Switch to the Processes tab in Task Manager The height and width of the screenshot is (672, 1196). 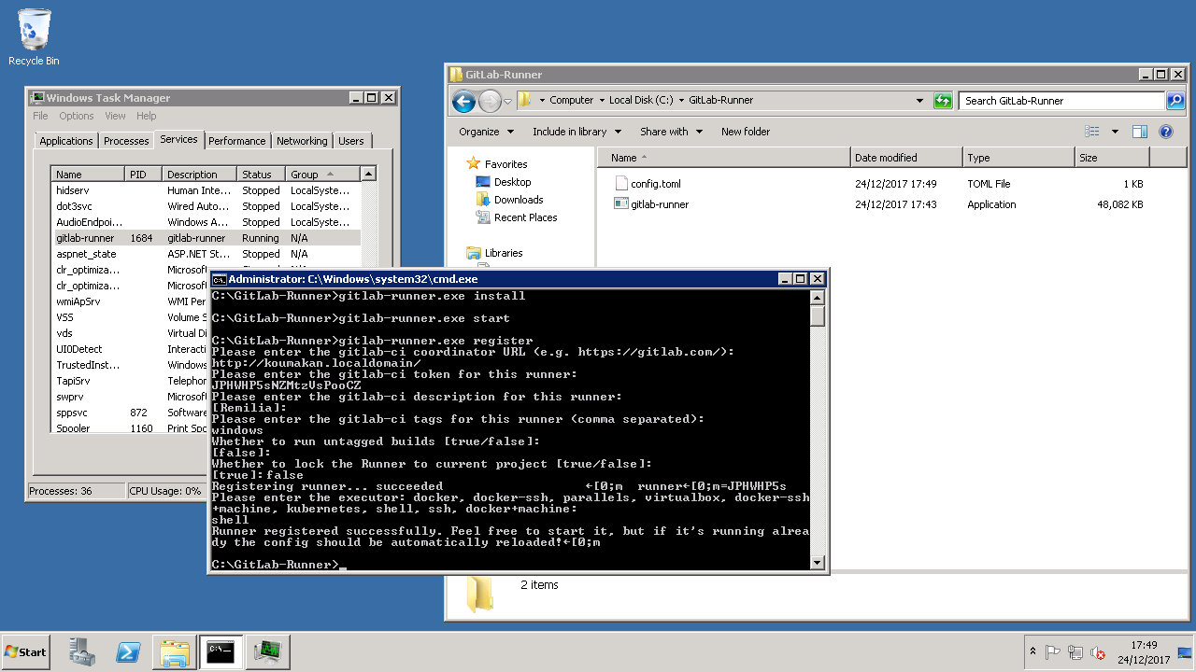coord(126,141)
